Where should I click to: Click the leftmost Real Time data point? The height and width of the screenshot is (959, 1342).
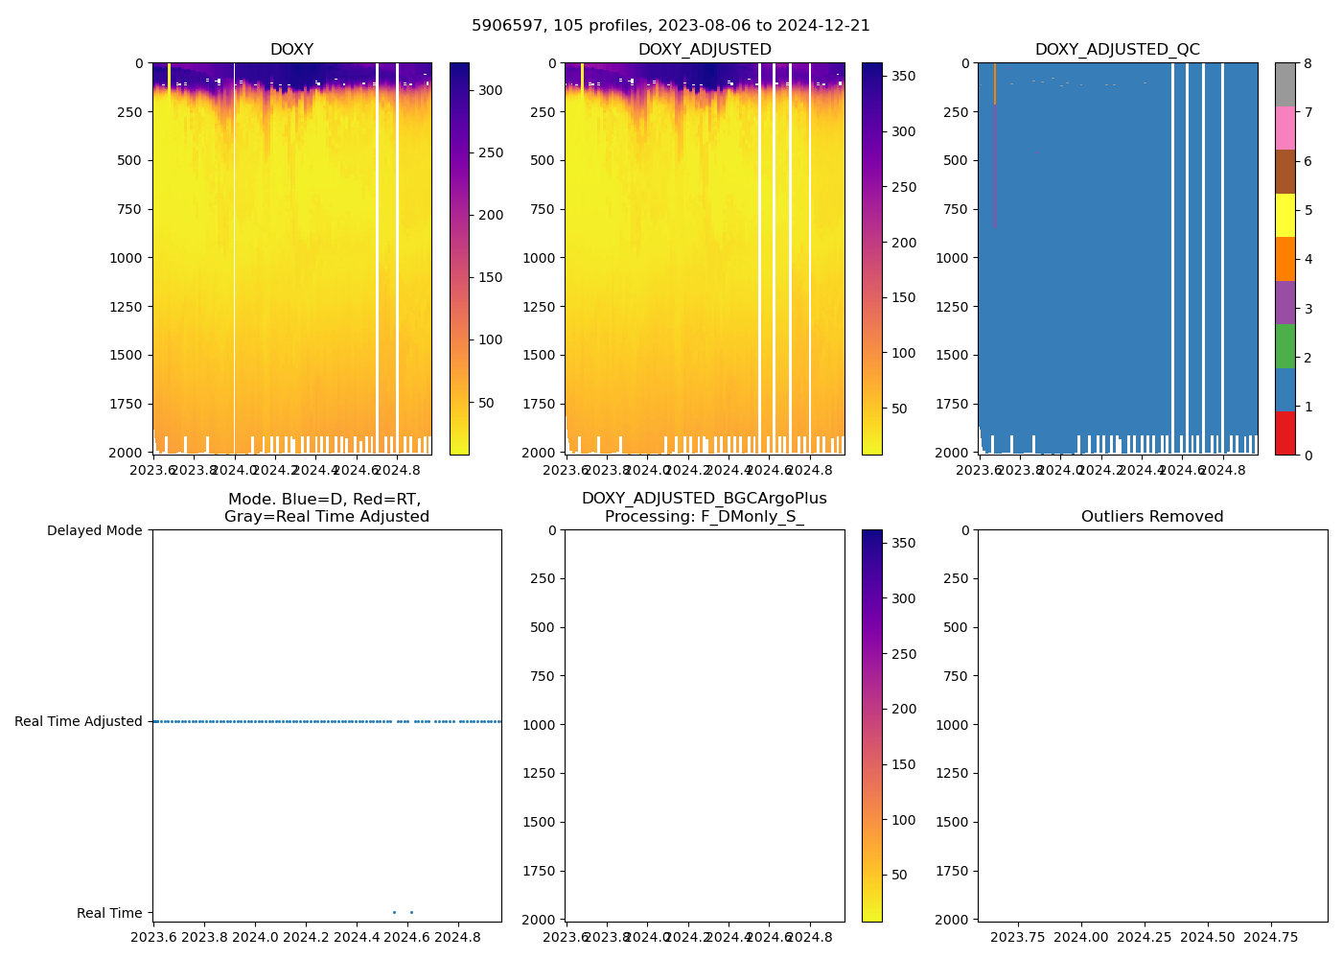point(394,912)
